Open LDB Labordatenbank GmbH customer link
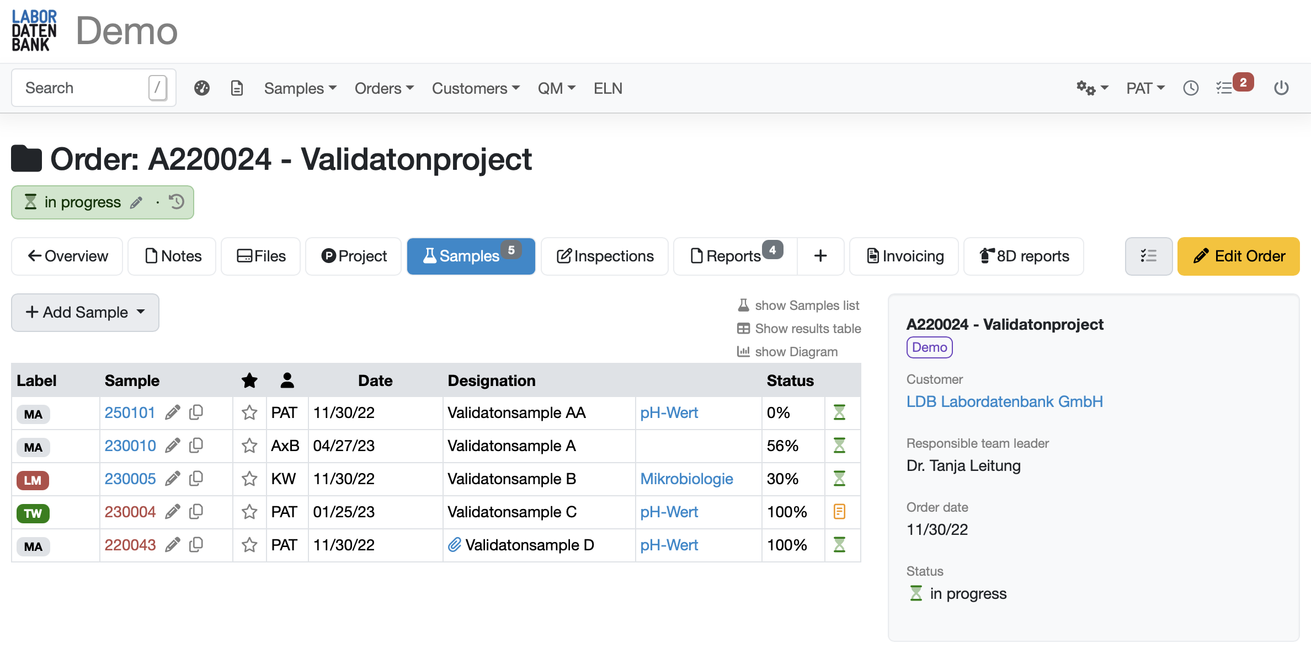 point(1004,401)
